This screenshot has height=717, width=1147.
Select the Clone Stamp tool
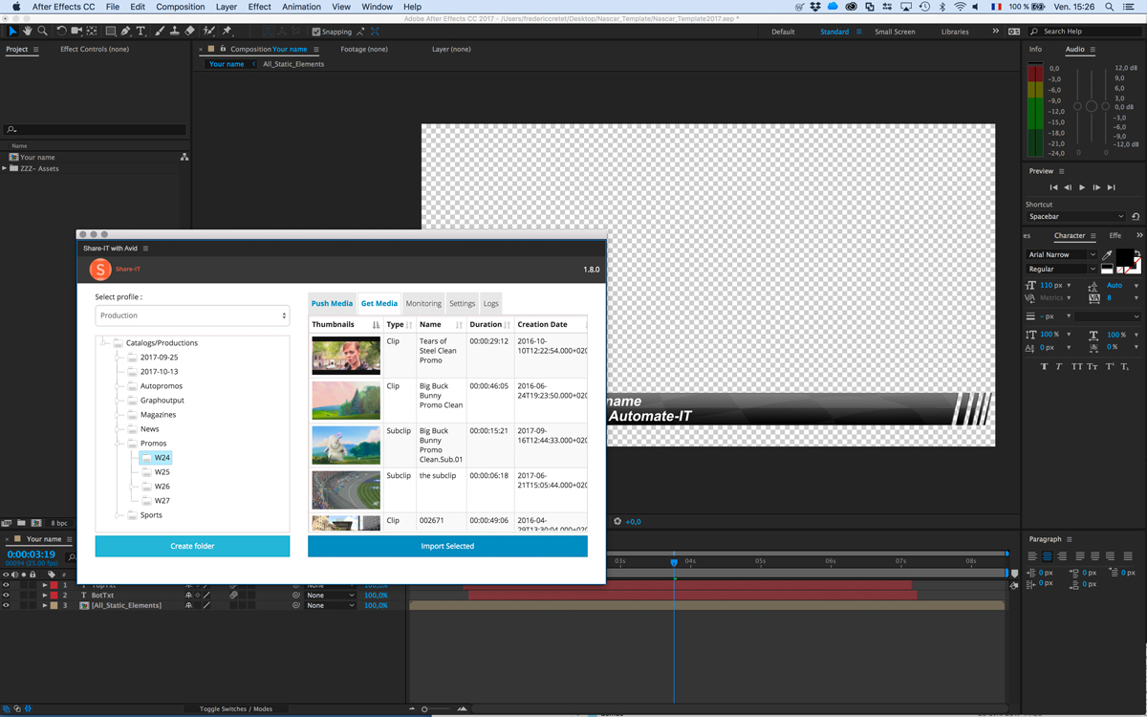[174, 32]
